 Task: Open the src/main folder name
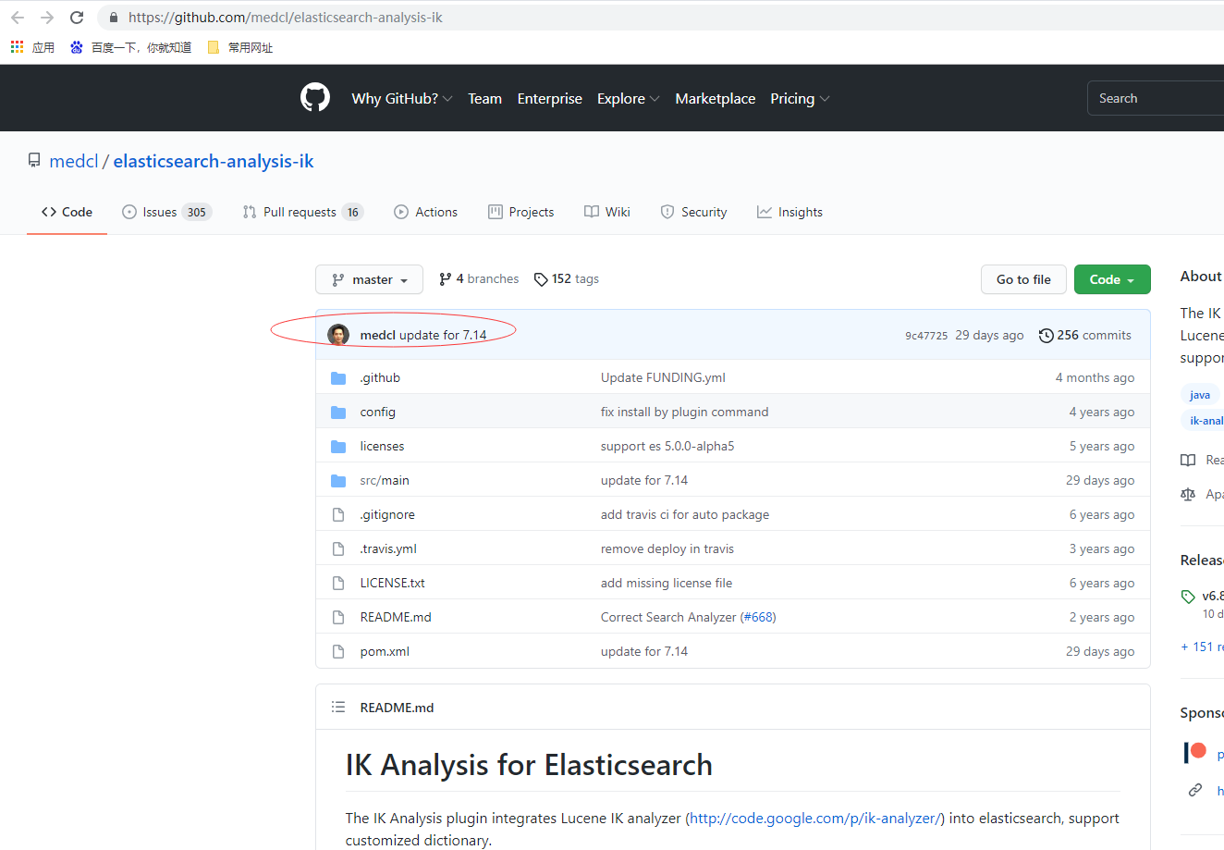[x=385, y=480]
